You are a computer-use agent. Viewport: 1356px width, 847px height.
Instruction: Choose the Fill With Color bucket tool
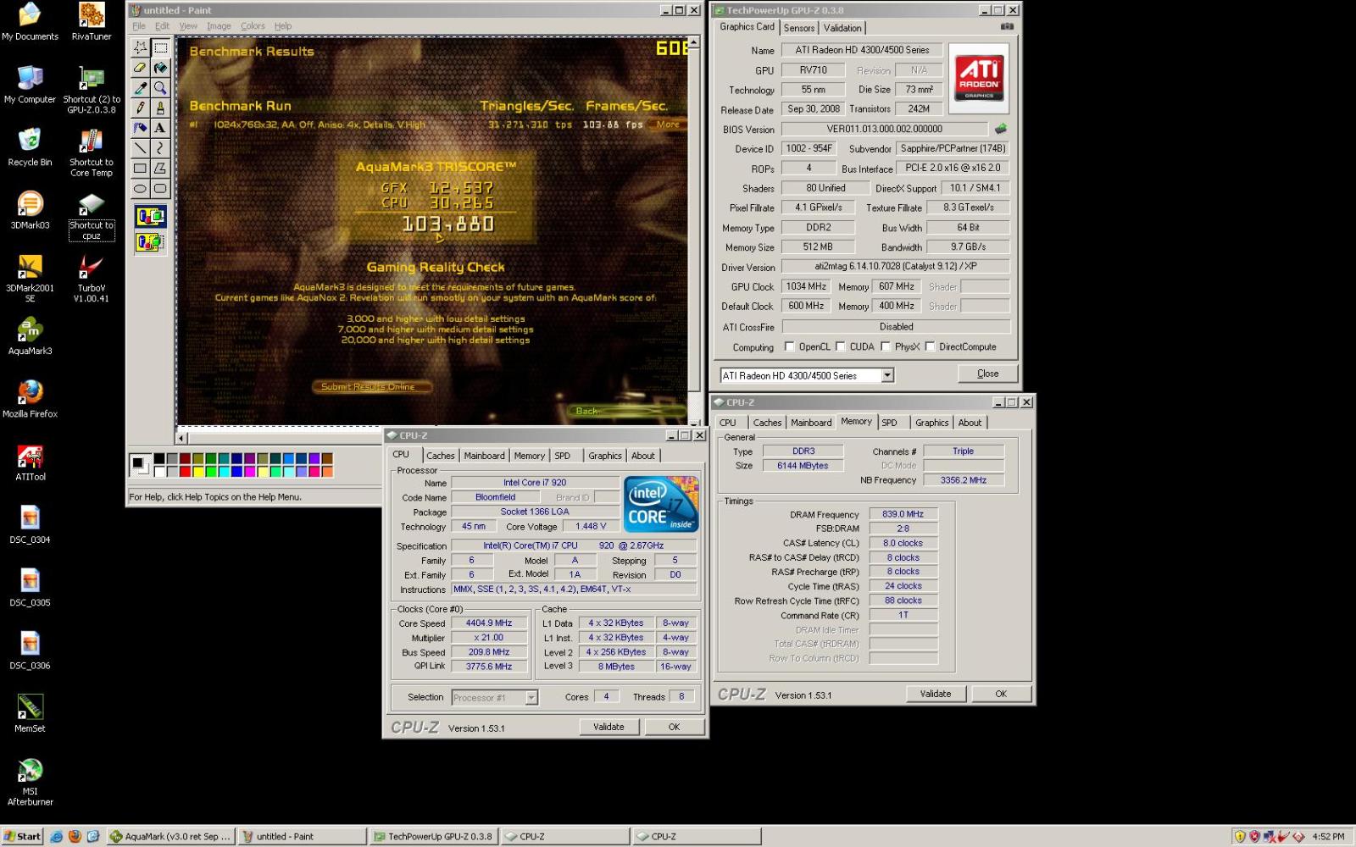[160, 68]
